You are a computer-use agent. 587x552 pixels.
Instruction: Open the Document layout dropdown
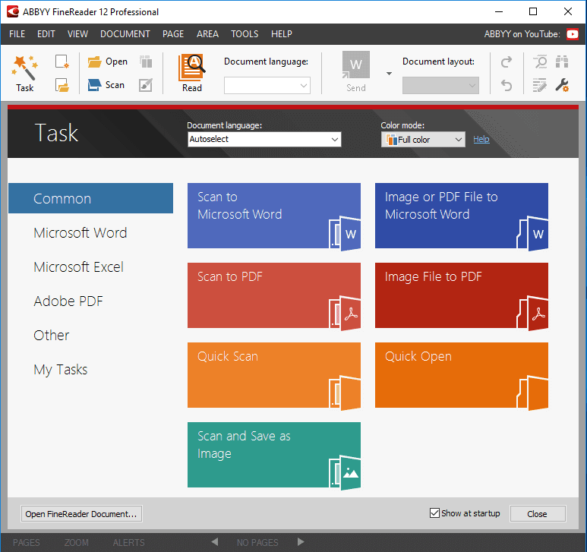(440, 86)
